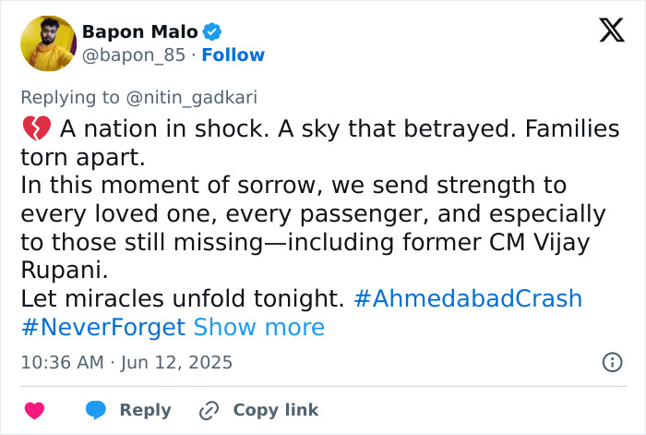Image resolution: width=646 pixels, height=435 pixels.
Task: Open the Bapon Malo display name
Action: pos(139,31)
